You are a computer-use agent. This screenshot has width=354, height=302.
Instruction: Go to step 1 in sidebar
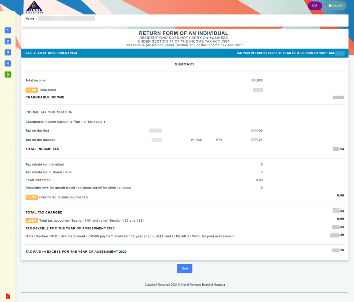coord(8,30)
